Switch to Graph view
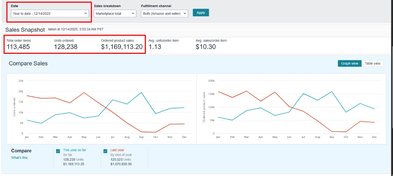The width and height of the screenshot is (393, 176). (349, 64)
